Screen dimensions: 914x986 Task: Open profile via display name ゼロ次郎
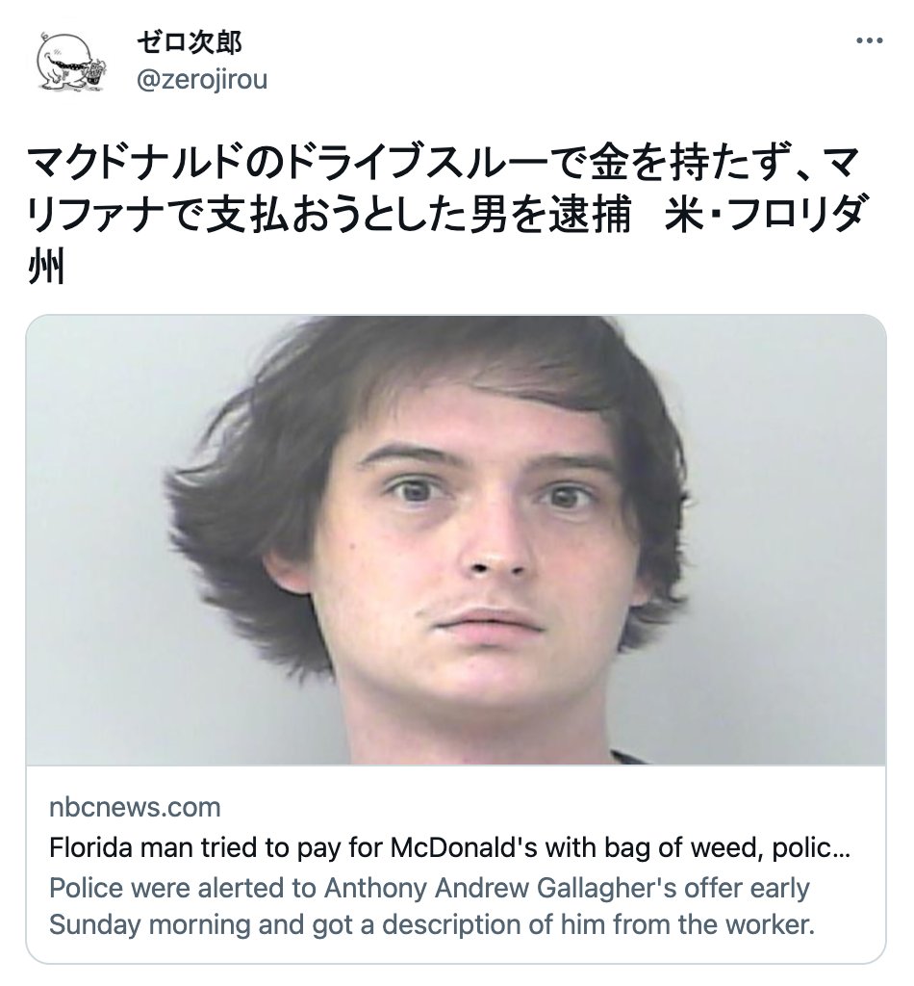[190, 42]
